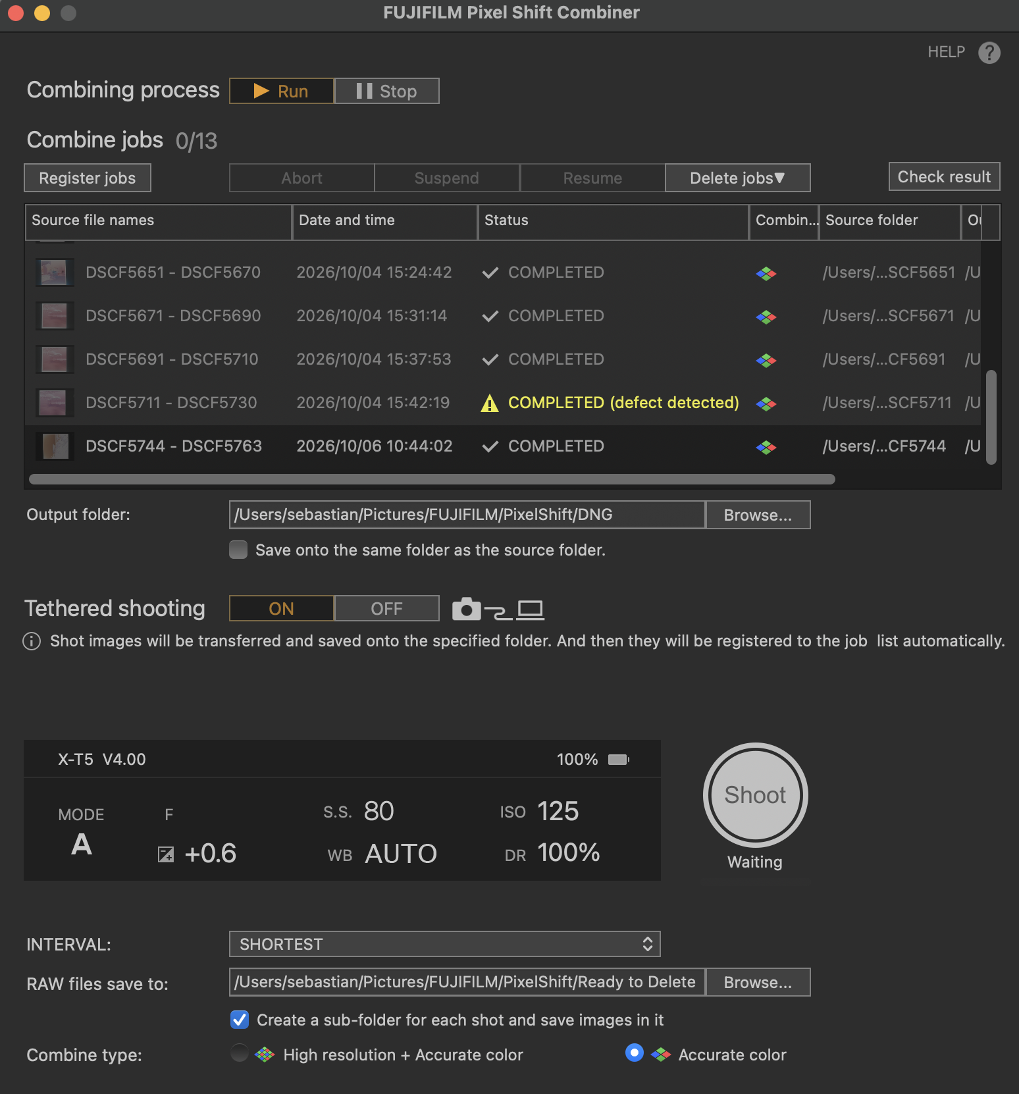Click the Suspend button
Screen dimensions: 1019x1094
click(447, 178)
